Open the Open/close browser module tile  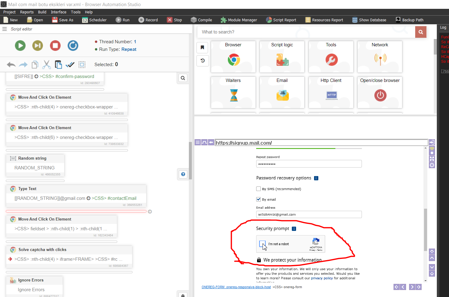click(x=380, y=92)
